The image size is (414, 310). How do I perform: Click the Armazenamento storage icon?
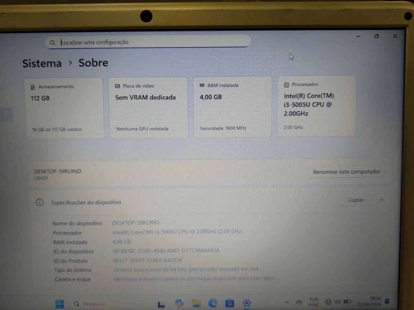pos(33,87)
